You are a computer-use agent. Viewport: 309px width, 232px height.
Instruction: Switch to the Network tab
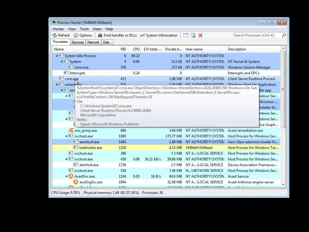94,42
